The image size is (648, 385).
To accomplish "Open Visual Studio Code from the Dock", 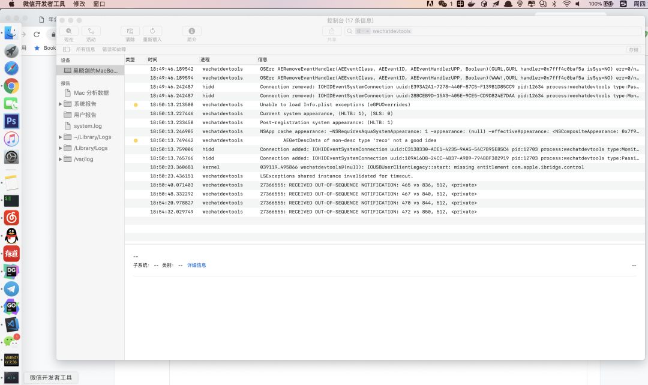I will pyautogui.click(x=11, y=324).
